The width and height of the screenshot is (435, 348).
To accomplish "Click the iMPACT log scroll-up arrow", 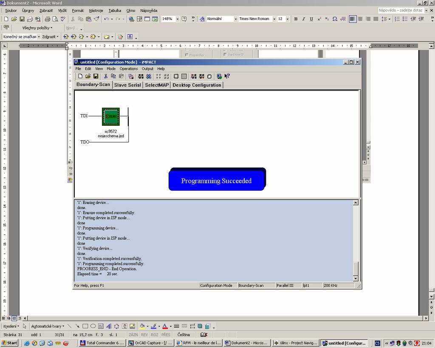I will pyautogui.click(x=356, y=203).
